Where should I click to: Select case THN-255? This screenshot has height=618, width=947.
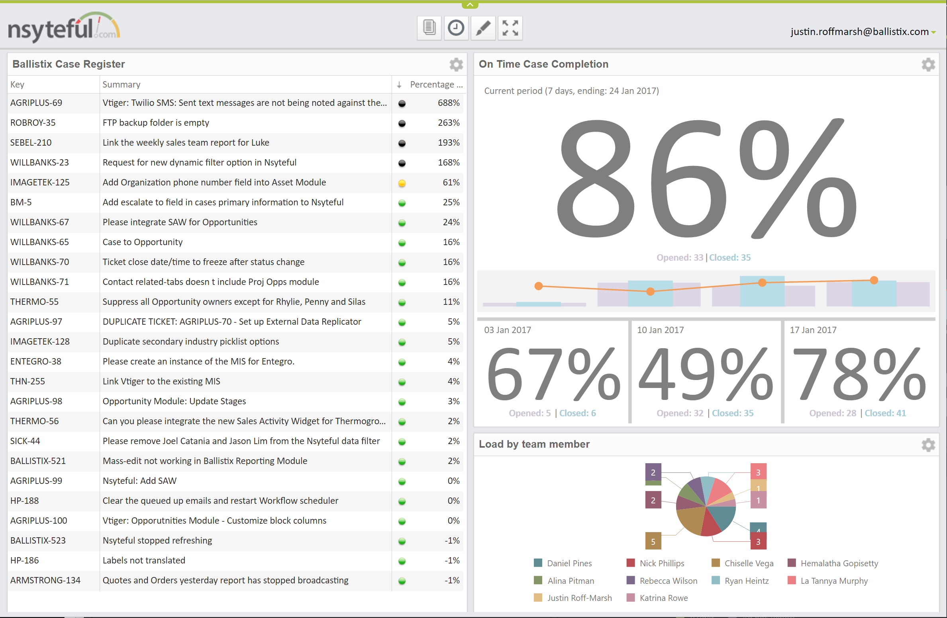click(x=27, y=381)
